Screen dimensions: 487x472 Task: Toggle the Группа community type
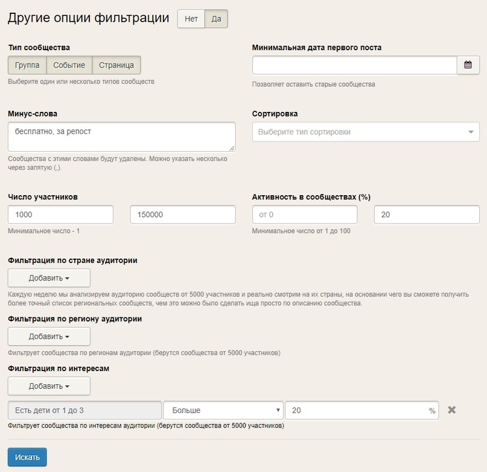point(27,65)
